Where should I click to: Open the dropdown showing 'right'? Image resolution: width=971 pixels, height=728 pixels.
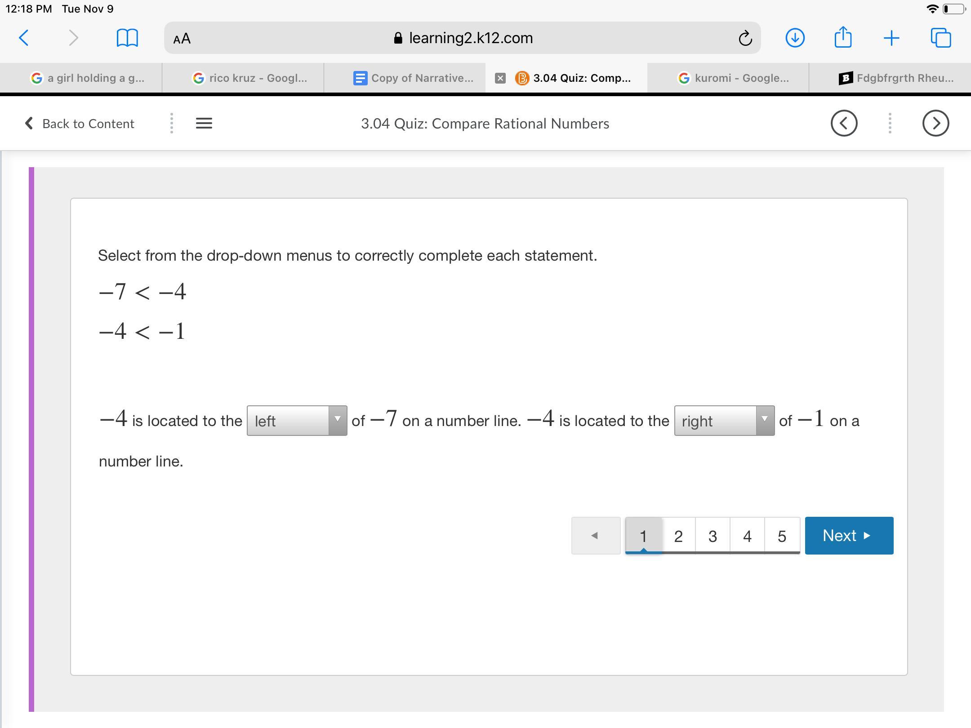[724, 421]
